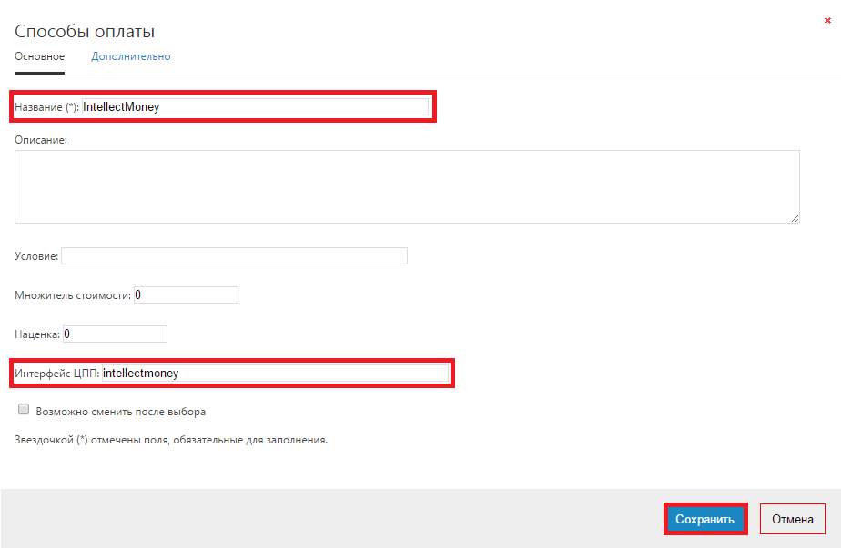This screenshot has width=841, height=548.
Task: Close the Способы оплаты dialog with red X
Action: coord(827,20)
